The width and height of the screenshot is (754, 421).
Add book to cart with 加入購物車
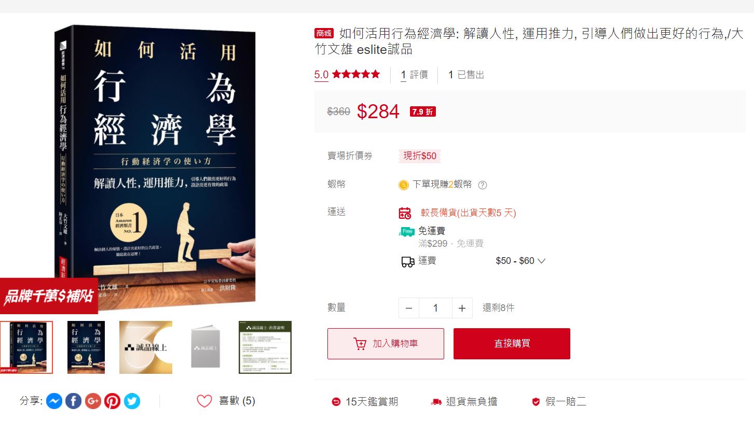click(x=386, y=344)
